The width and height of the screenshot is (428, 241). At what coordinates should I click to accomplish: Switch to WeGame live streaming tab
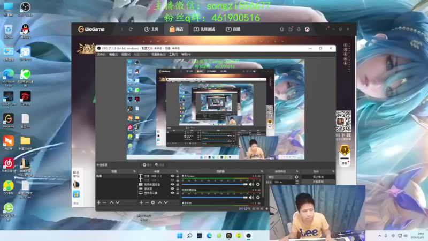tap(233, 29)
